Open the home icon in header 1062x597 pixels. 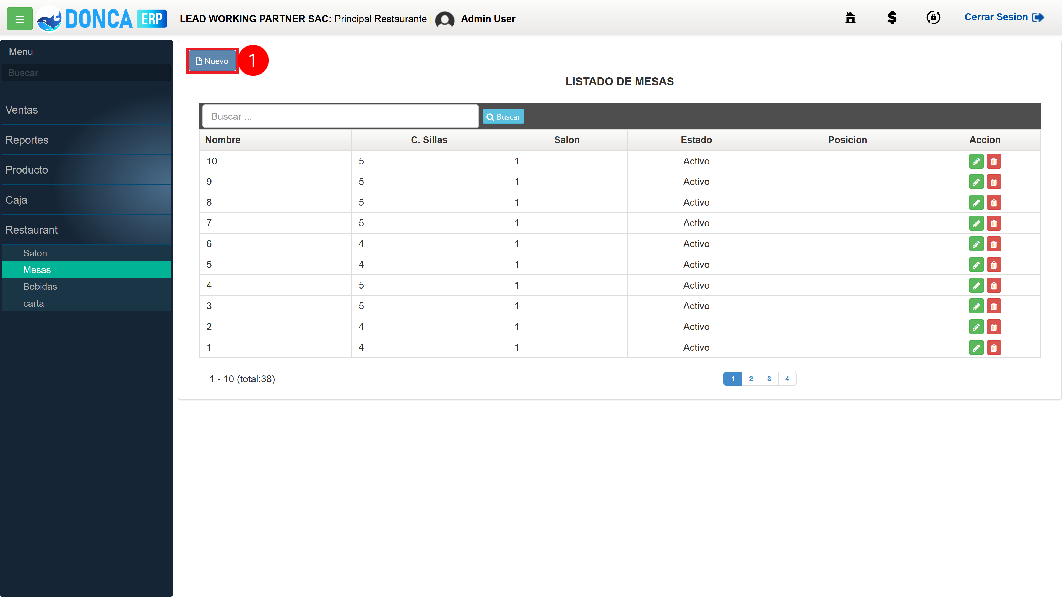(x=850, y=17)
